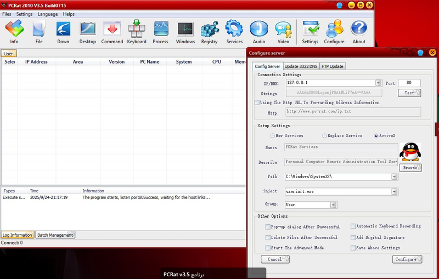Click the Configure toolbar icon

tap(334, 32)
